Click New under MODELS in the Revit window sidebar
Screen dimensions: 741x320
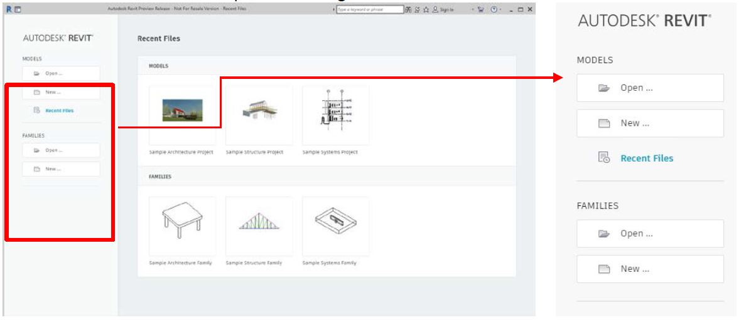61,93
